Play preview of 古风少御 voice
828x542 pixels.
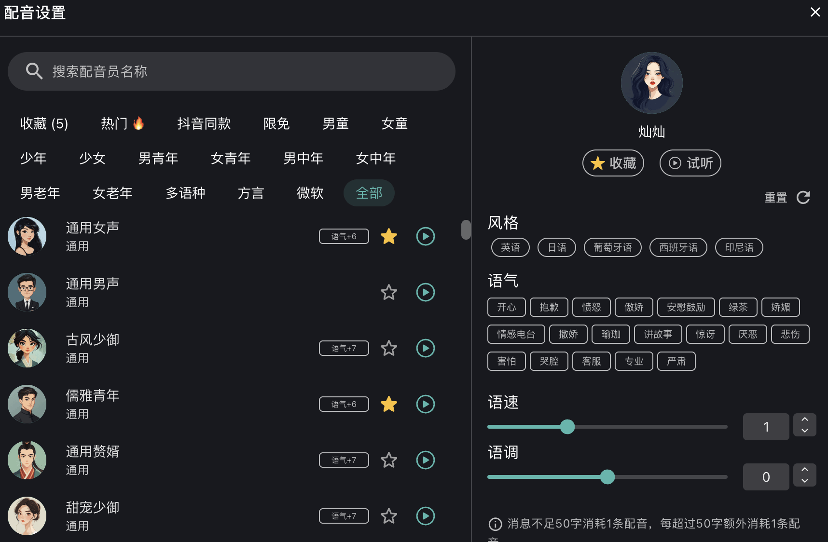(x=425, y=348)
